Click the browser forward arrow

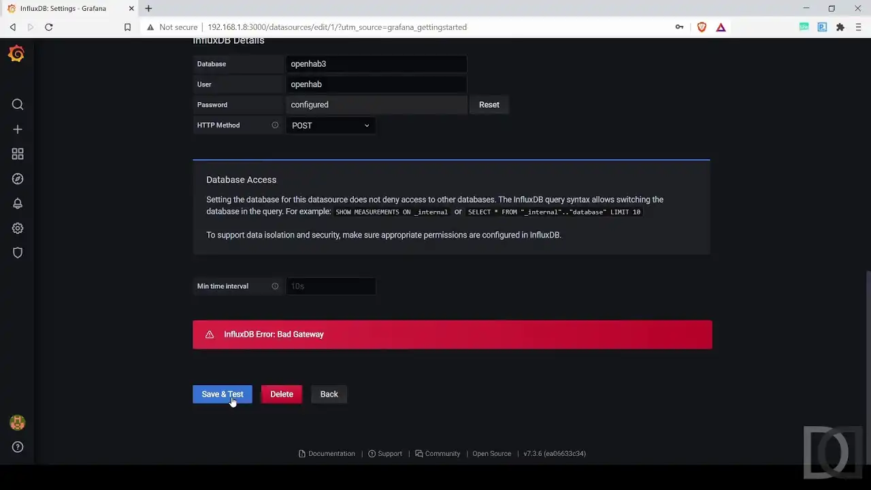pyautogui.click(x=31, y=27)
